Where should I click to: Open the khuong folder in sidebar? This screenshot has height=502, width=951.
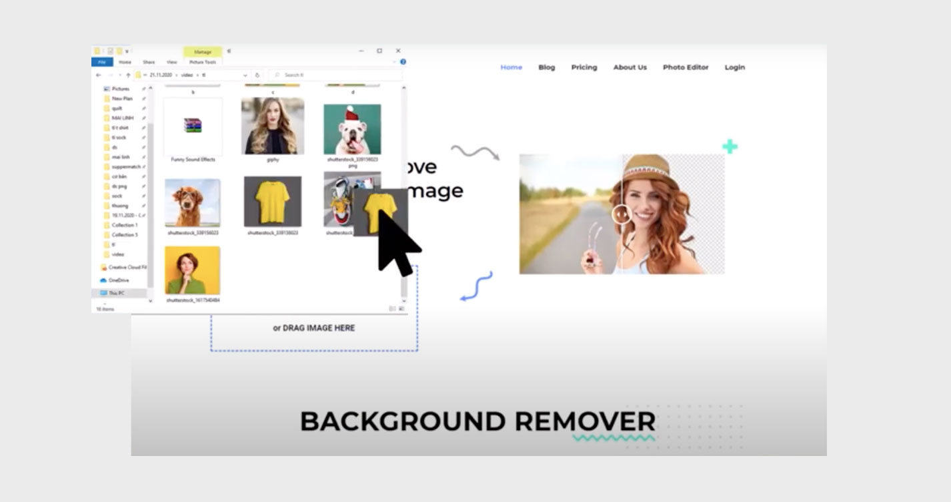pos(120,206)
